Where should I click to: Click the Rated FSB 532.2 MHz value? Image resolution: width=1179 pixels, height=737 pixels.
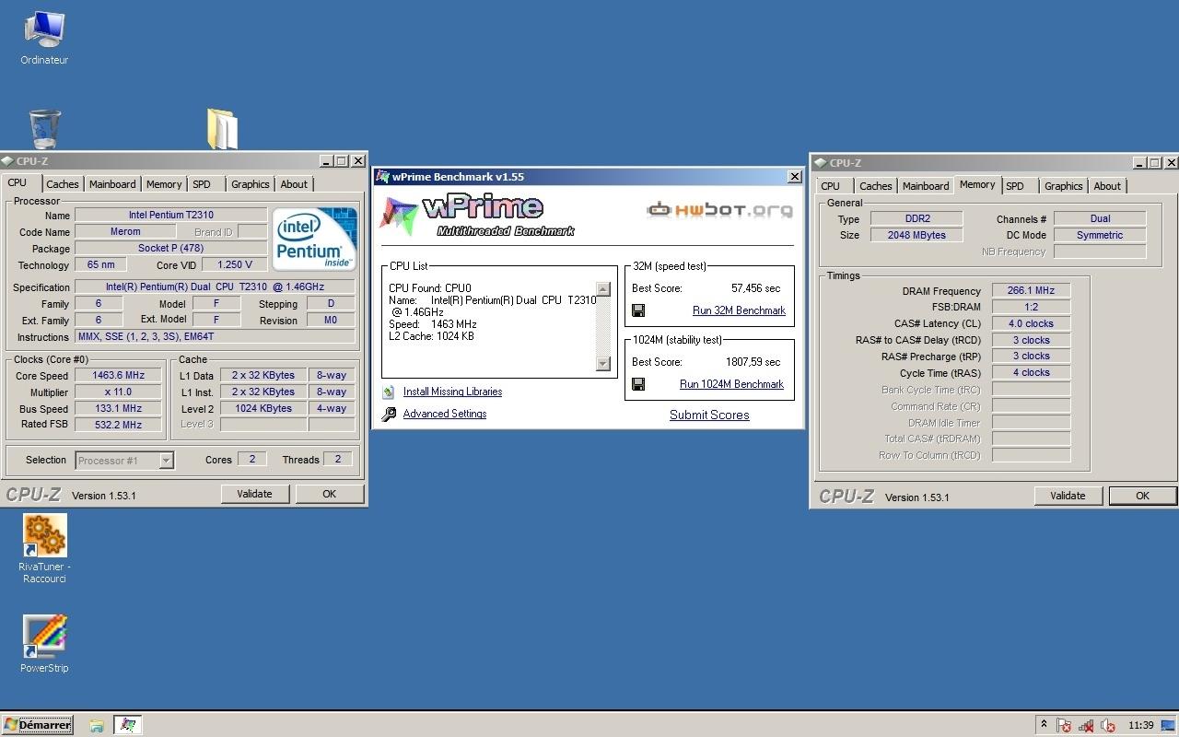coord(119,425)
